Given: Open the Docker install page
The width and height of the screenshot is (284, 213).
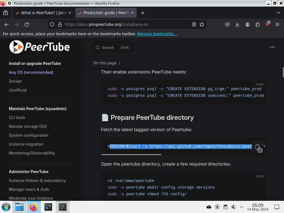Looking at the screenshot, I should pyautogui.click(x=16, y=81).
